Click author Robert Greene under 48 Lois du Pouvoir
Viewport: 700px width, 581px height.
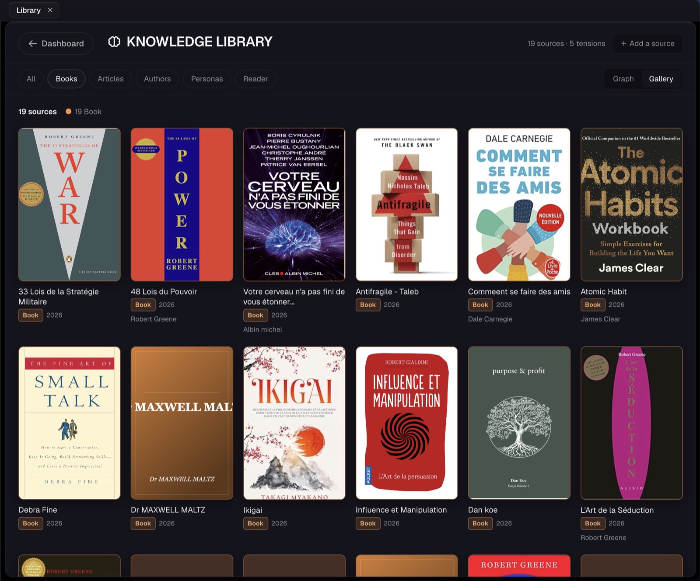pos(154,319)
